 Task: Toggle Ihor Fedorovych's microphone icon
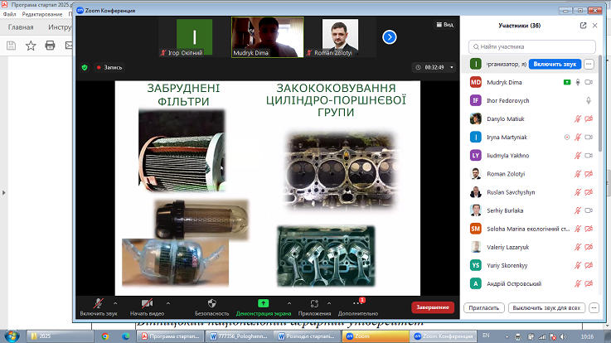coord(588,100)
